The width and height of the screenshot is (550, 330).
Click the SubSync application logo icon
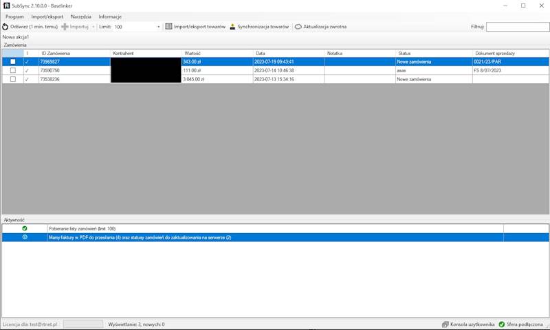(6, 5)
